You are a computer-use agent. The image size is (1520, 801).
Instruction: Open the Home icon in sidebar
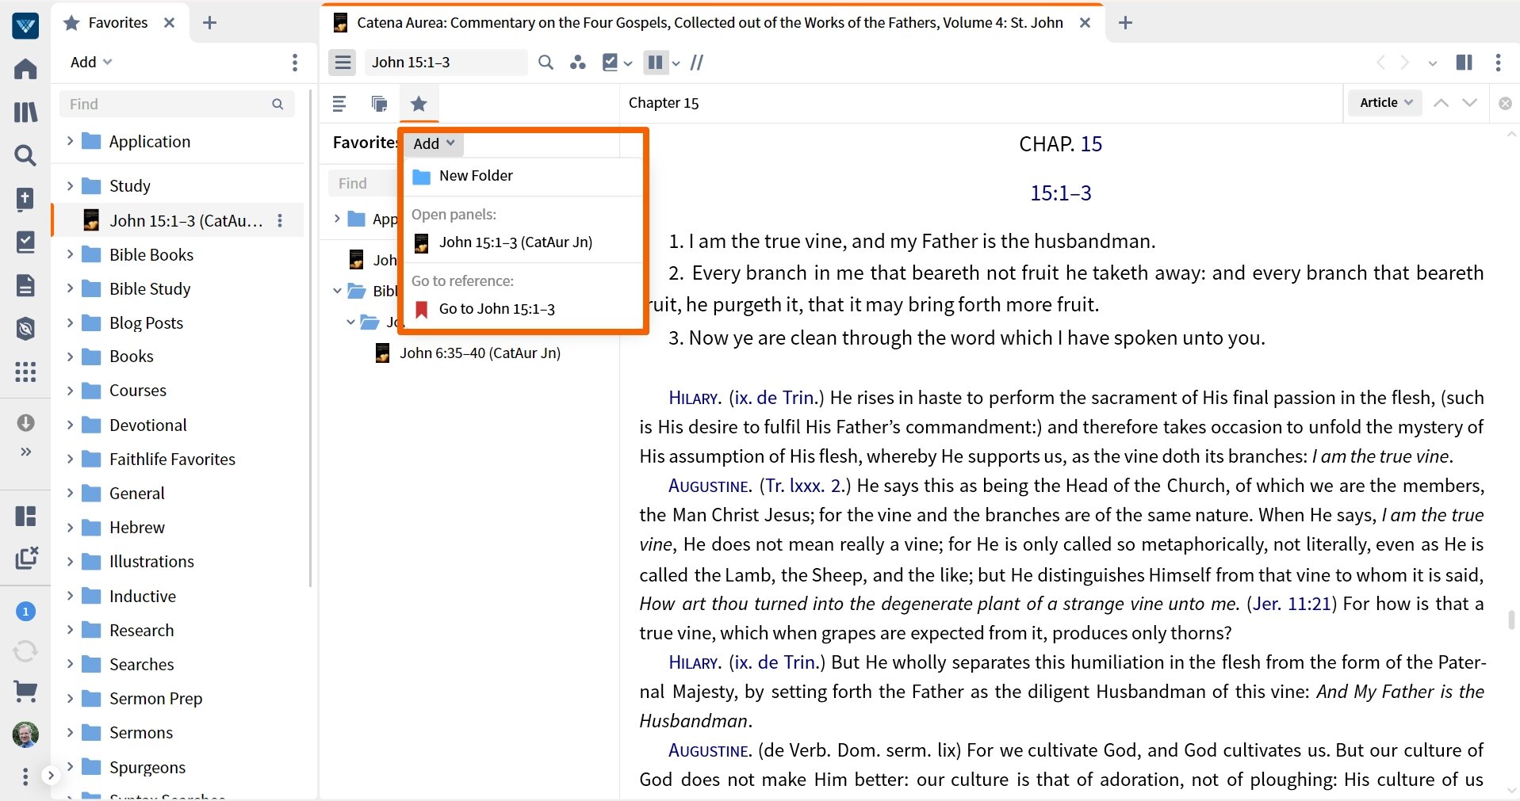pos(25,69)
